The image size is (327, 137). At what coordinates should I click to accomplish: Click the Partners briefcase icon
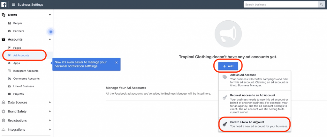pos(9,31)
